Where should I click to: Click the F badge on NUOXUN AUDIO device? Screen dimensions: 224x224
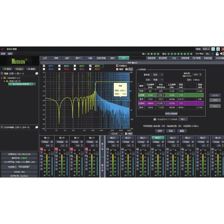click(34, 84)
